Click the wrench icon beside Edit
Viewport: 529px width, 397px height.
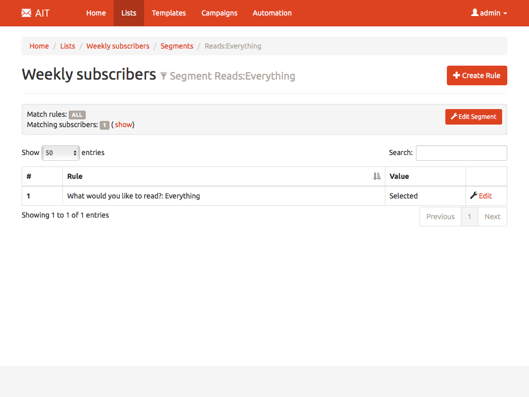click(473, 195)
